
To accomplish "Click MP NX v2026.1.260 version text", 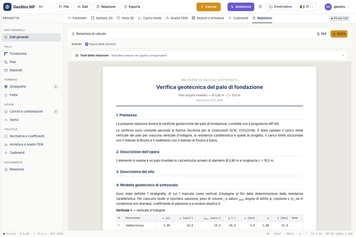I will [339, 234].
